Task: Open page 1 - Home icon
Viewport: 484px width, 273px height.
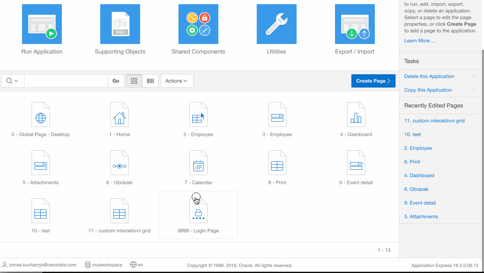Action: coord(119,115)
